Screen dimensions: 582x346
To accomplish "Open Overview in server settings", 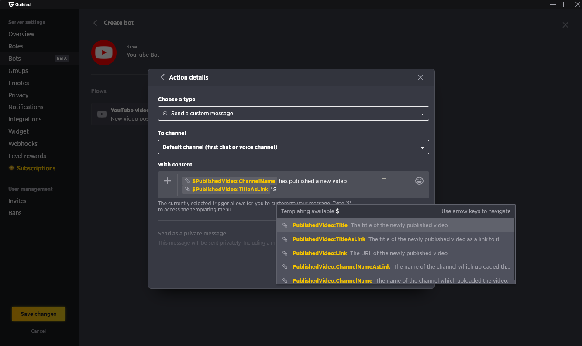I will pyautogui.click(x=21, y=34).
